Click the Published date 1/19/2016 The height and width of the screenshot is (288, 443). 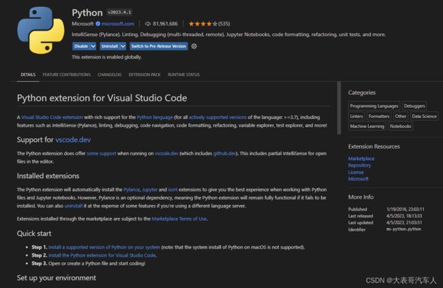pos(406,209)
